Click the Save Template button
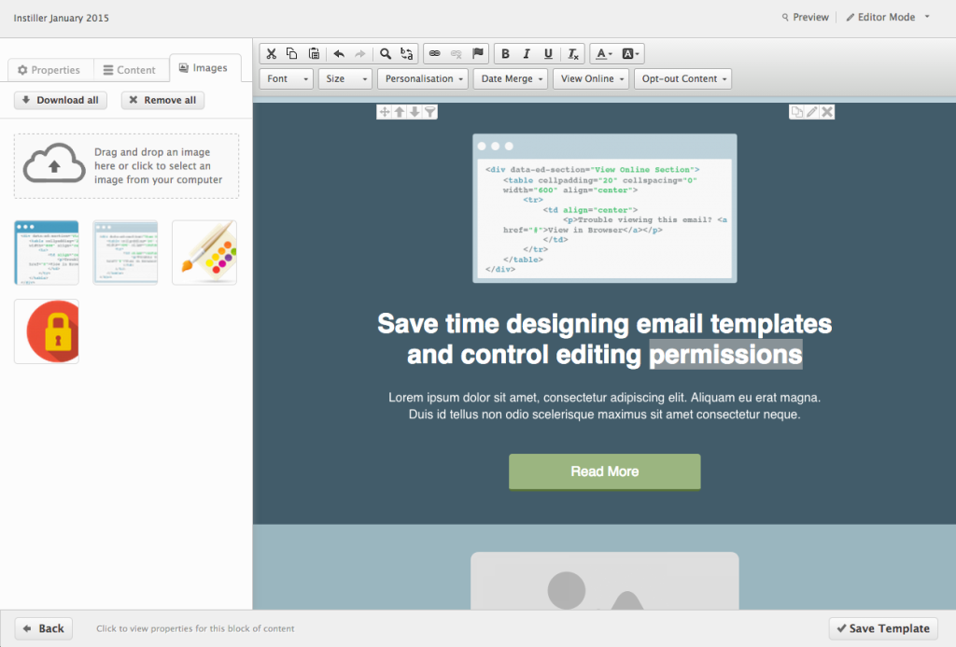The height and width of the screenshot is (647, 956). pos(883,628)
